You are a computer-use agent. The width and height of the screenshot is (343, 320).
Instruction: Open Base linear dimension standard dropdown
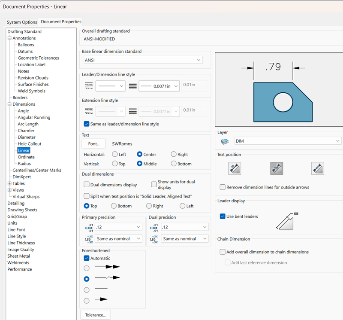tap(142, 60)
